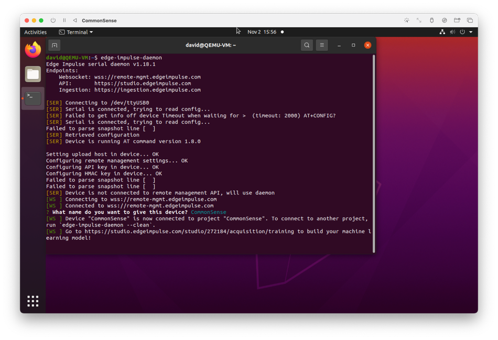Image resolution: width=498 pixels, height=340 pixels.
Task: Click 'Configuring API key in device... OK' line
Action: coord(102,167)
